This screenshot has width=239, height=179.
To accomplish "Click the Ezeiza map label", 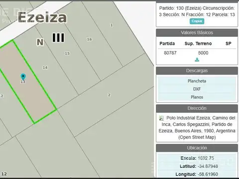I will pyautogui.click(x=42, y=17).
